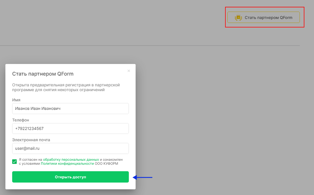Submit with the 'Открыть доступ' button
Image resolution: width=314 pixels, height=195 pixels.
[x=71, y=177]
